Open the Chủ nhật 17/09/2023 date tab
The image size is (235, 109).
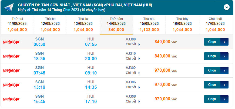(x=215, y=24)
